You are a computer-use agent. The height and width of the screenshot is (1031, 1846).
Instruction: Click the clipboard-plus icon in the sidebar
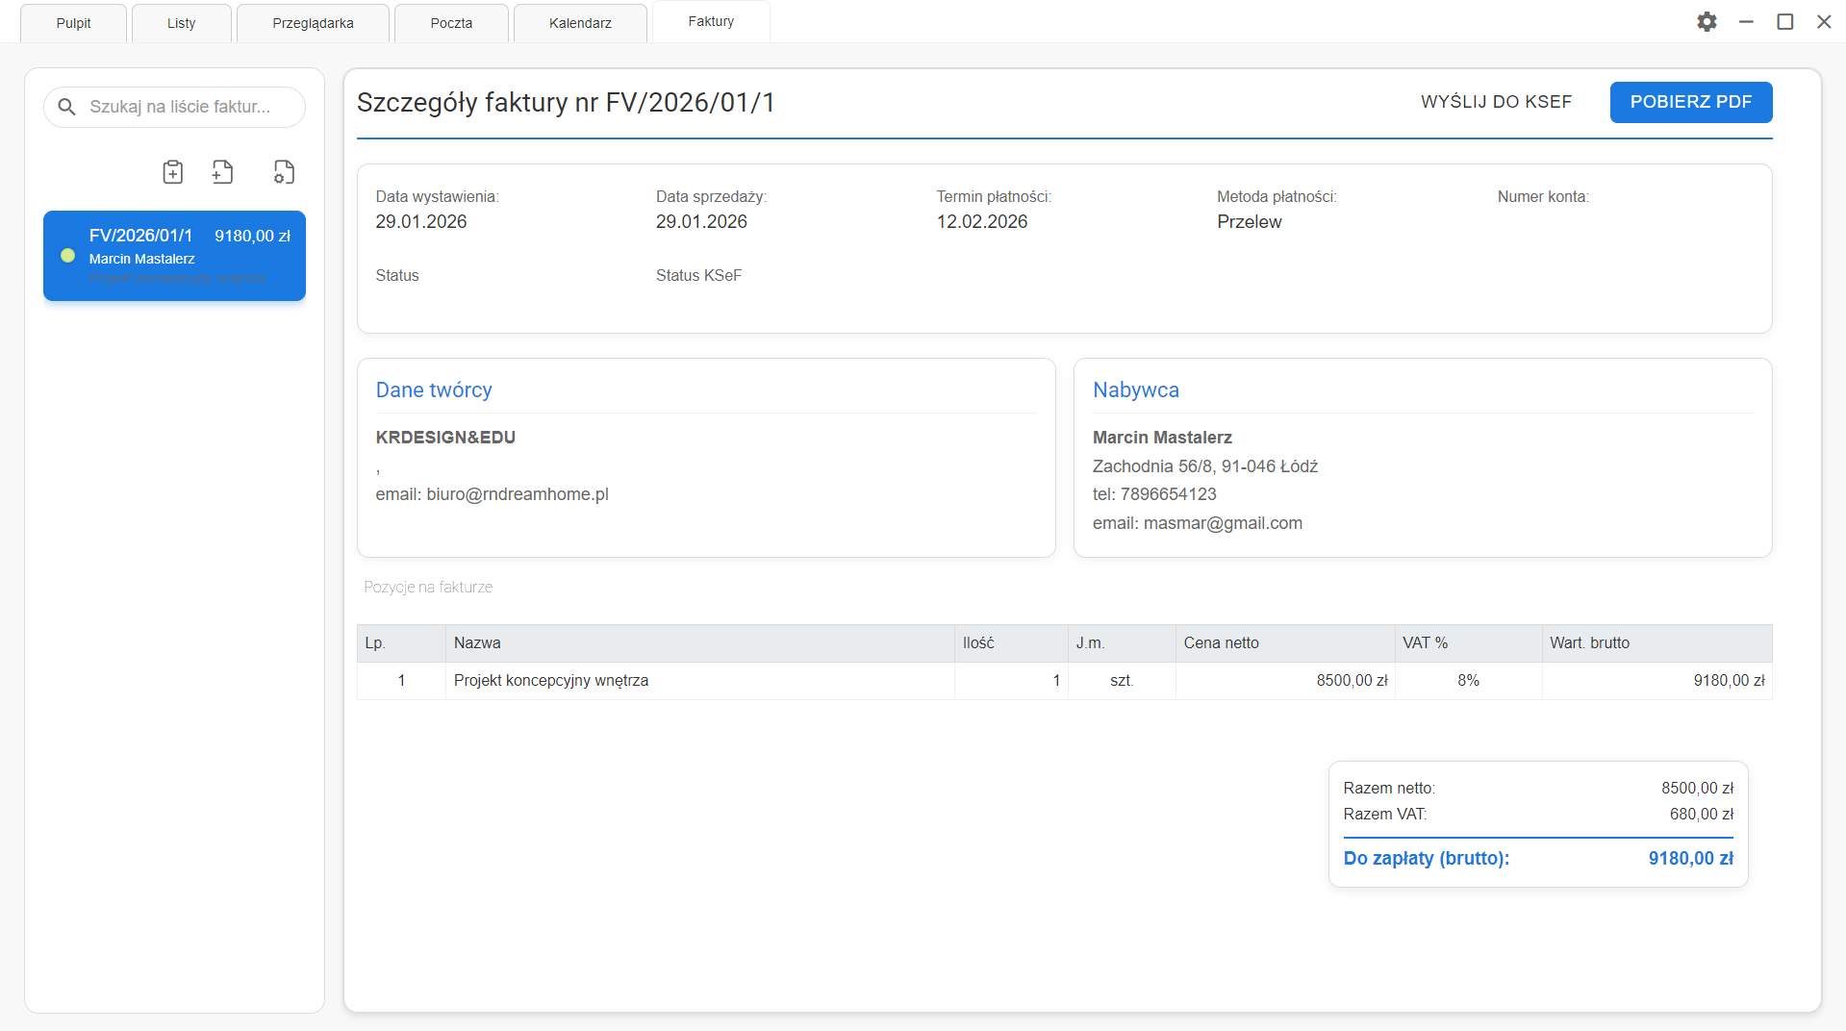[173, 172]
